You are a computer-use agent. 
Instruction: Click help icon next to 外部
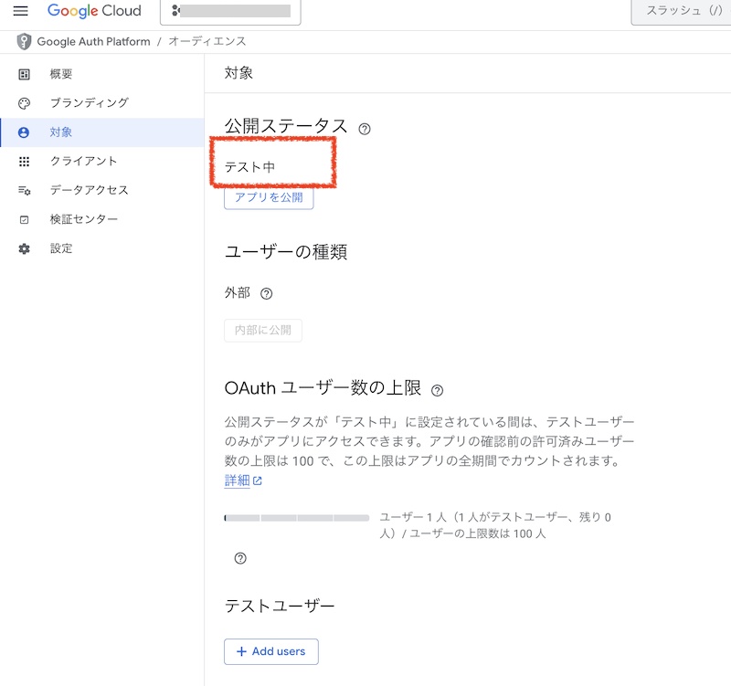[x=267, y=294]
